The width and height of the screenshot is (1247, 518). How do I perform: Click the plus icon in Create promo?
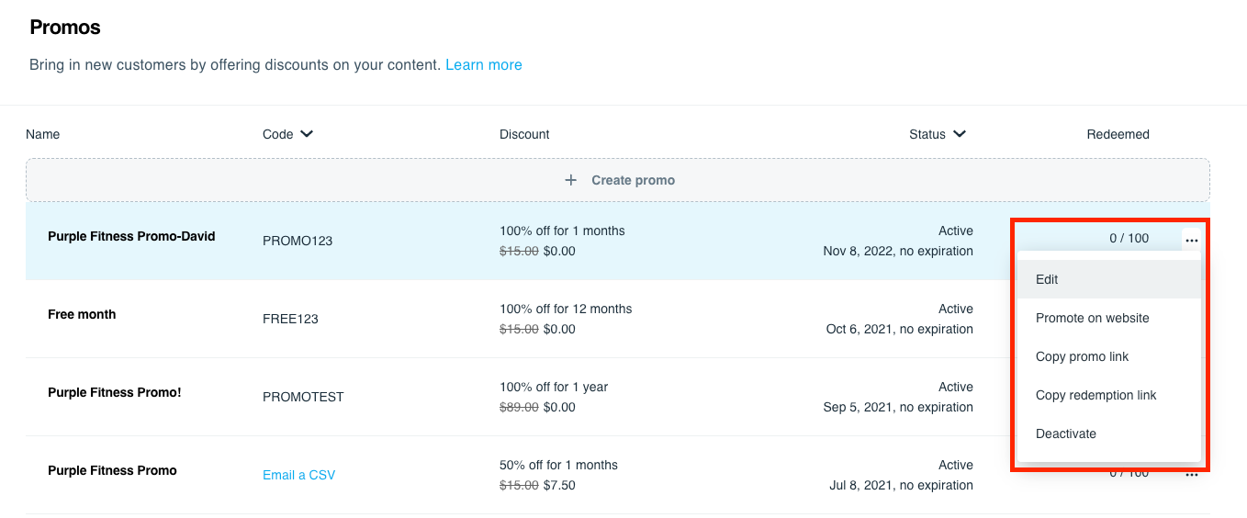coord(570,180)
